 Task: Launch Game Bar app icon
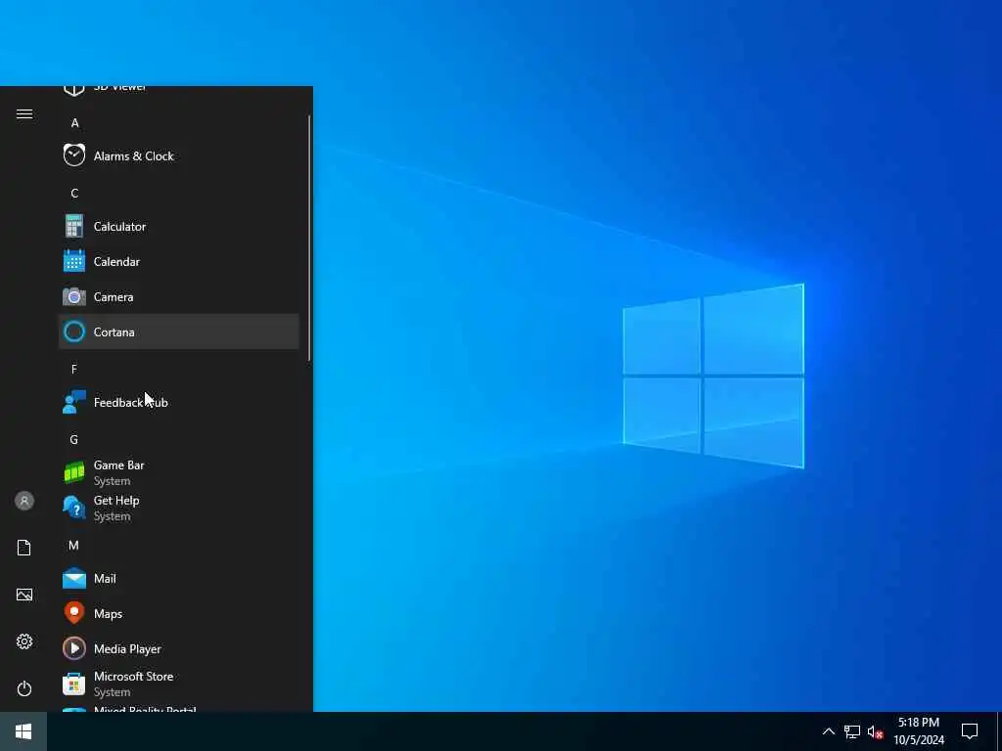click(74, 472)
